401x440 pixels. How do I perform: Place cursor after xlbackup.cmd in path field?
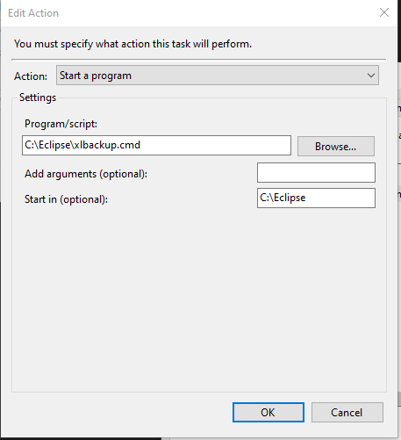141,145
